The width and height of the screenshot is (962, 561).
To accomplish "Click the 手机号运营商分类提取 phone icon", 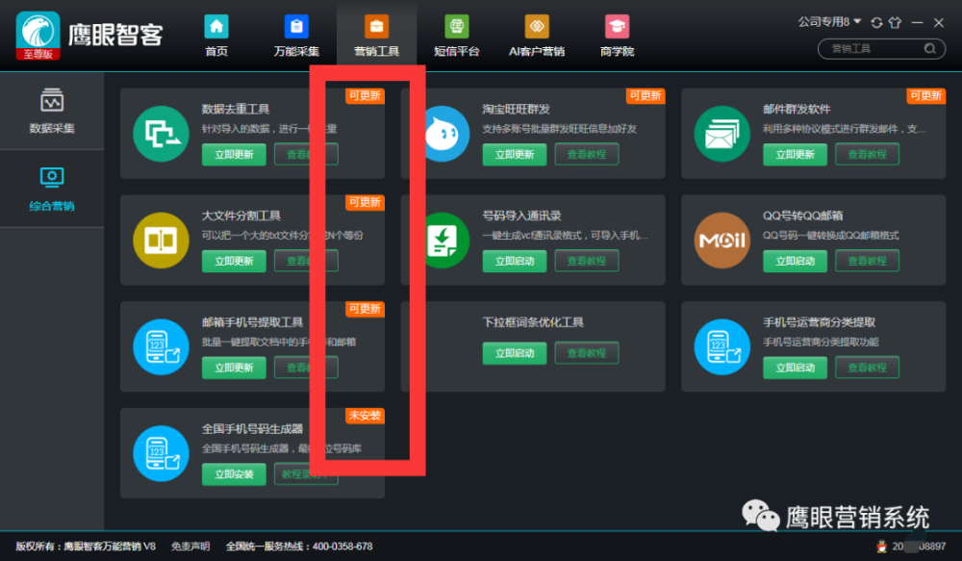I will 722,346.
